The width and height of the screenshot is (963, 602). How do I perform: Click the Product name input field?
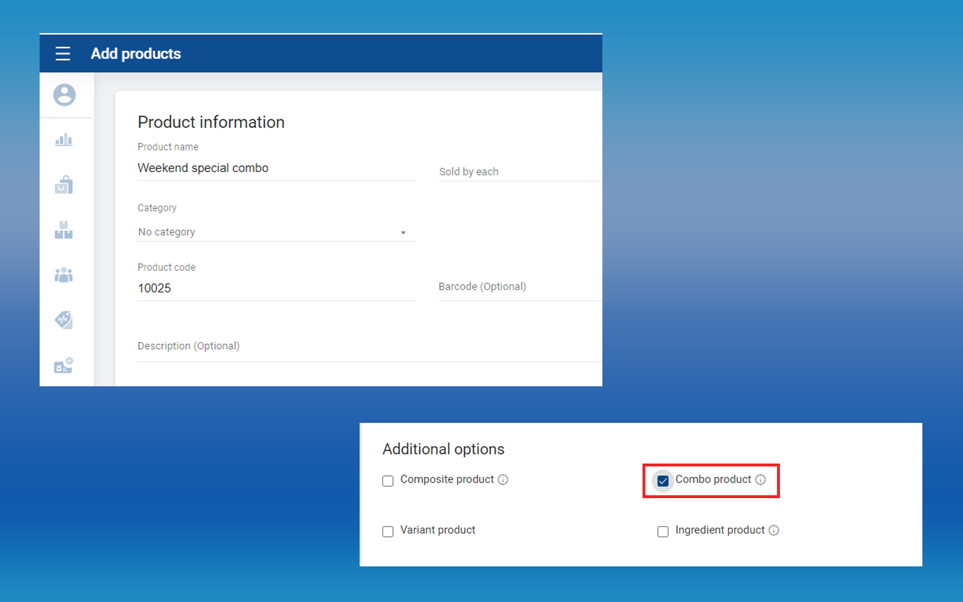tap(276, 168)
